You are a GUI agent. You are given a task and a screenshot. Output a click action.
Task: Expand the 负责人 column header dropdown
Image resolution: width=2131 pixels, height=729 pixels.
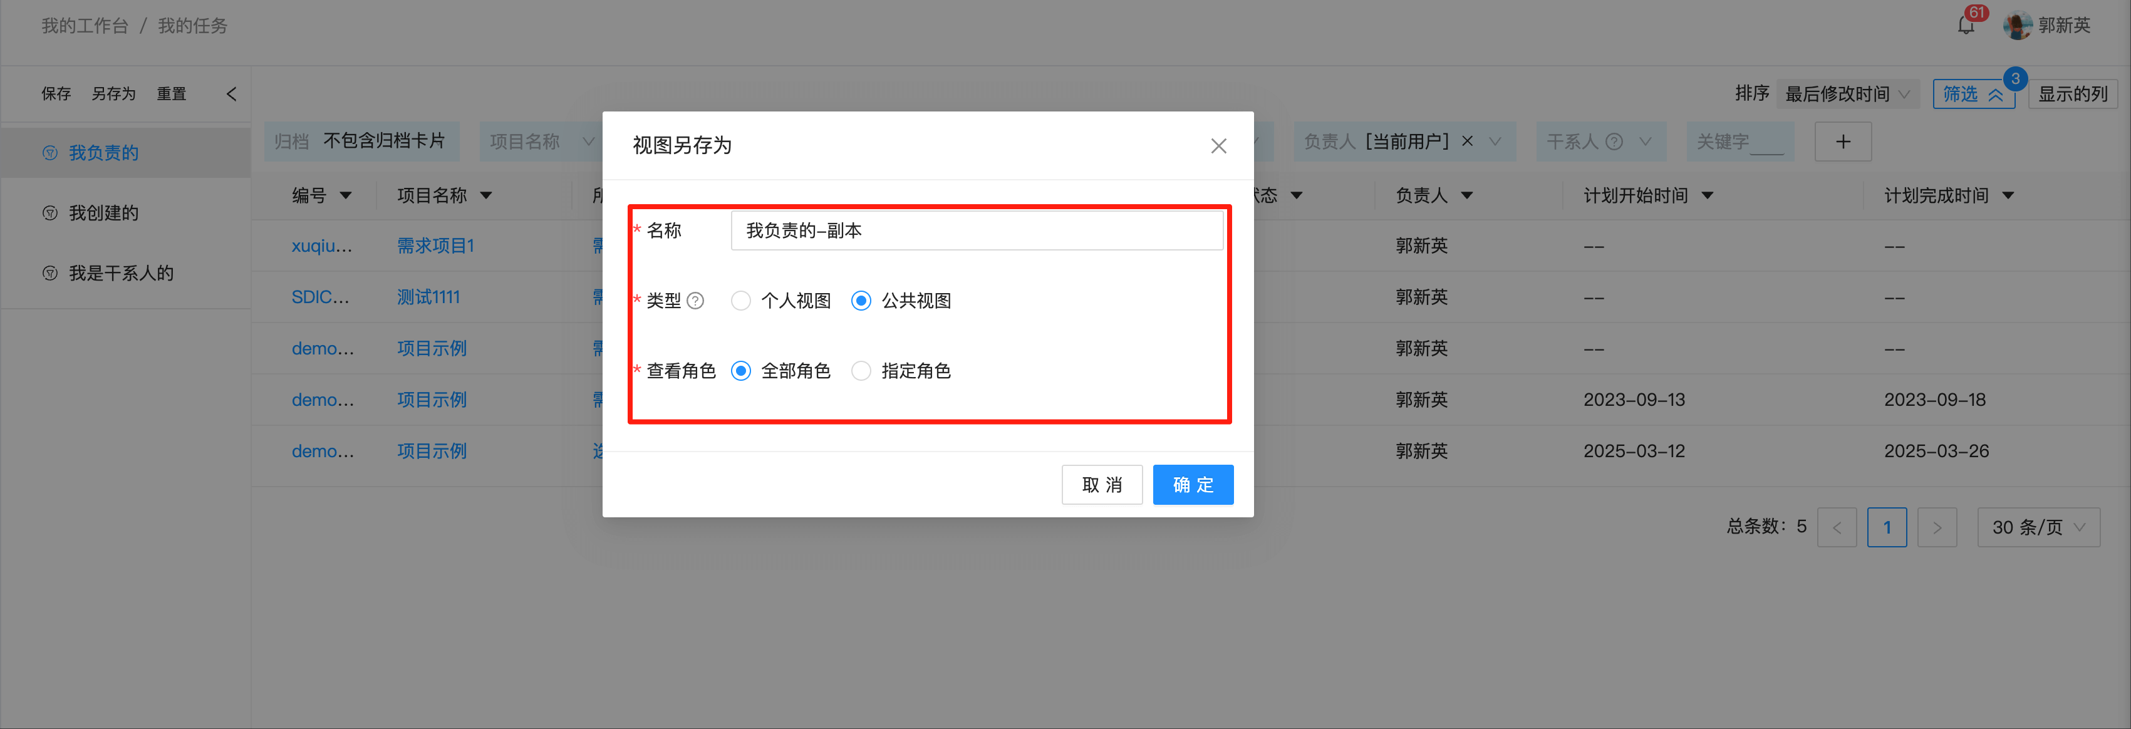click(1468, 195)
